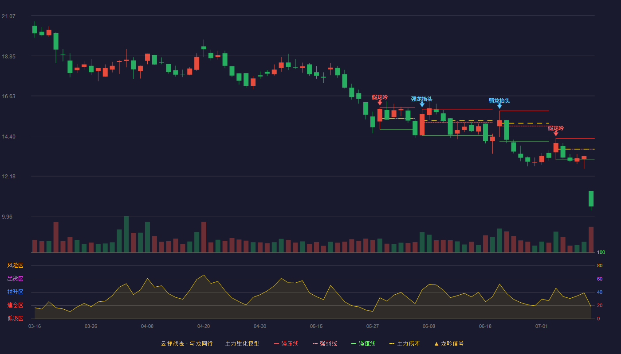This screenshot has width=621, height=354.
Task: Select the 04-20 date label
Action: click(204, 326)
